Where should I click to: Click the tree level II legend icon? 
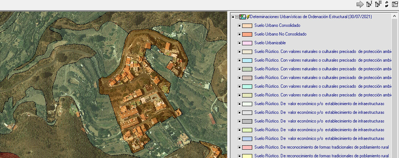click(x=378, y=4)
